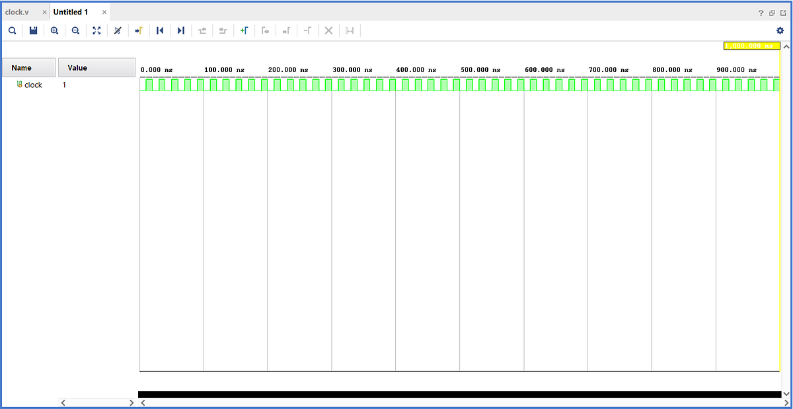
Task: Save the wave configuration
Action: tap(33, 30)
